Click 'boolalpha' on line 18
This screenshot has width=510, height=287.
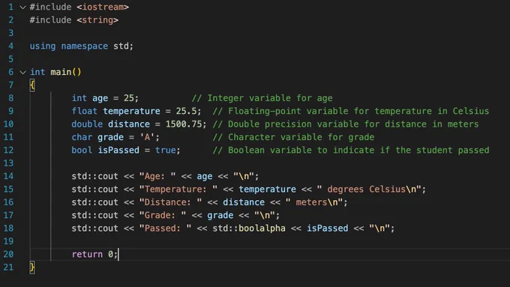tap(262, 228)
